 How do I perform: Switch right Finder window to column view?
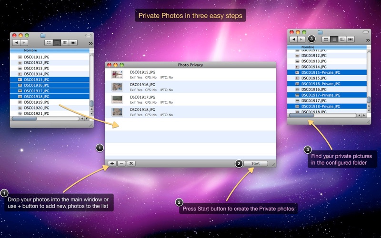342,39
